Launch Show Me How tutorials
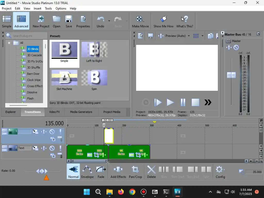Screen dimensions: 264x198 click(x=163, y=21)
